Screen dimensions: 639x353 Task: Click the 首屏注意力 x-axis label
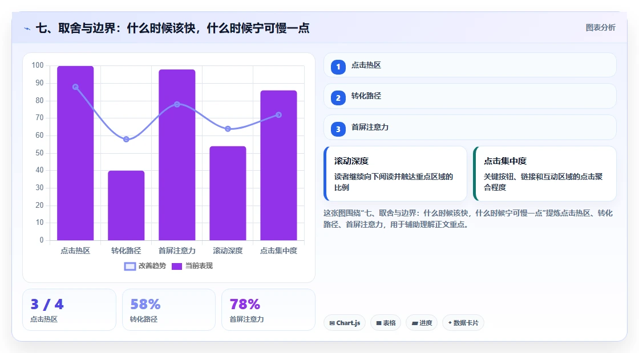click(x=177, y=251)
